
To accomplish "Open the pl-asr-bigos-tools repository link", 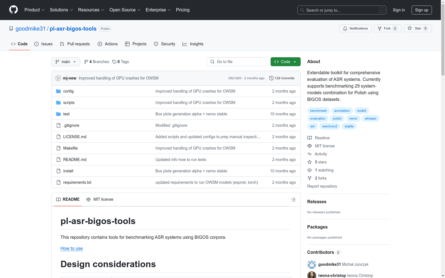I will coord(73,29).
